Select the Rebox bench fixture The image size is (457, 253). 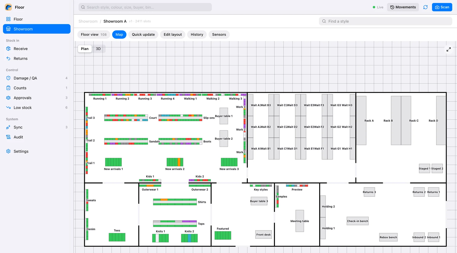coord(388,238)
